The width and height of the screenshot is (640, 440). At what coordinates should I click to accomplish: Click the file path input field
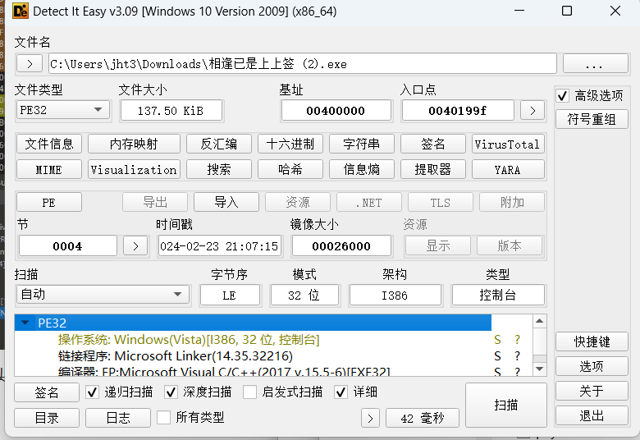[x=303, y=64]
